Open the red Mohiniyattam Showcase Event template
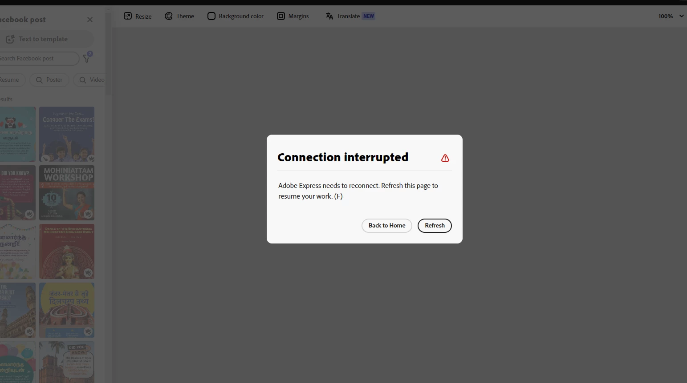The image size is (687, 383). (x=67, y=251)
